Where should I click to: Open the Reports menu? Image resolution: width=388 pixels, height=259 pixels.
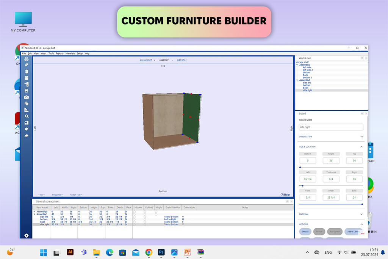pyautogui.click(x=59, y=53)
